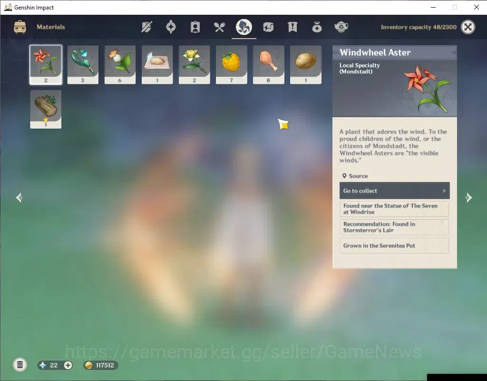This screenshot has height=381, width=487.
Task: Open the Precious Items tab
Action: pyautogui.click(x=317, y=27)
